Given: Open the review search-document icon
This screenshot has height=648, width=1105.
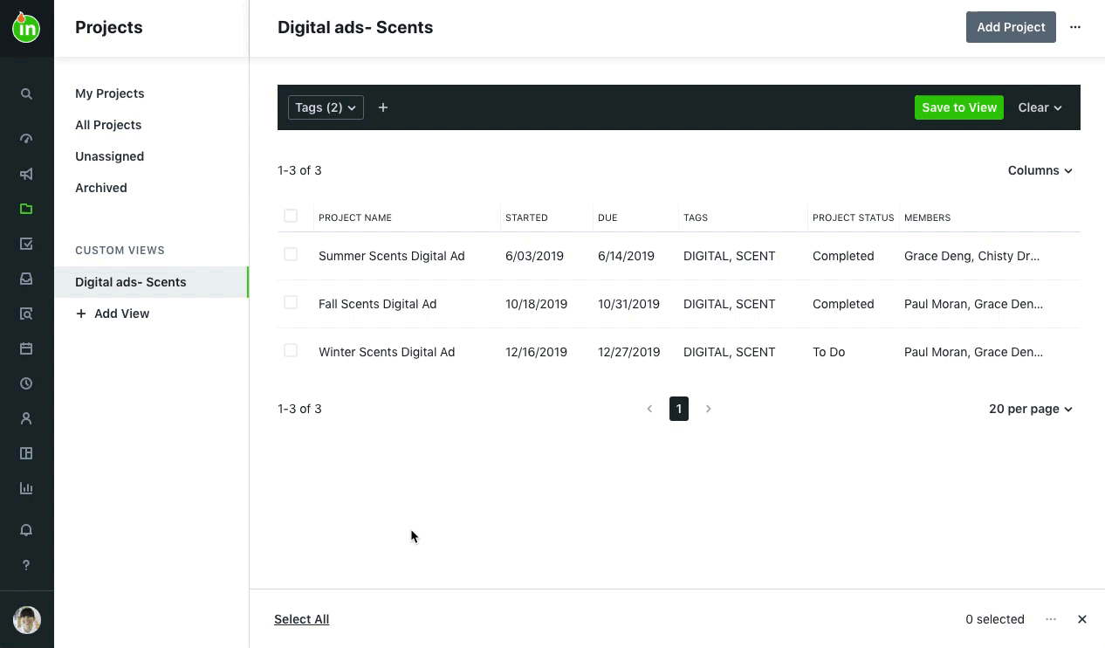Looking at the screenshot, I should 26,314.
